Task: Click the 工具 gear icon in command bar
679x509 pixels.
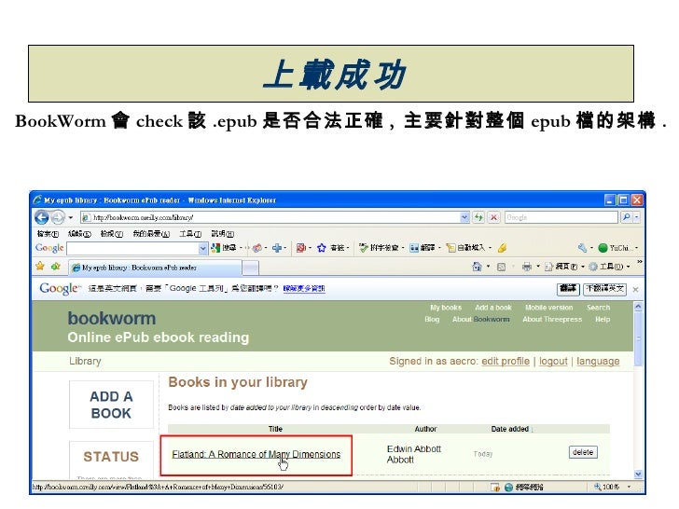Action: (593, 267)
